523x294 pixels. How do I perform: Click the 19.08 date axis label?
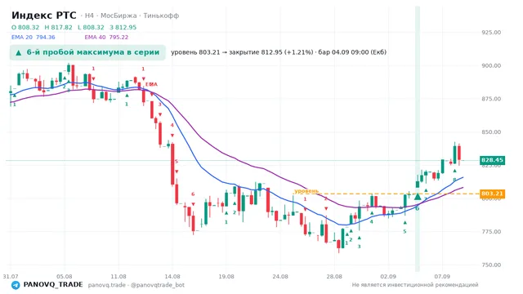pyautogui.click(x=226, y=276)
